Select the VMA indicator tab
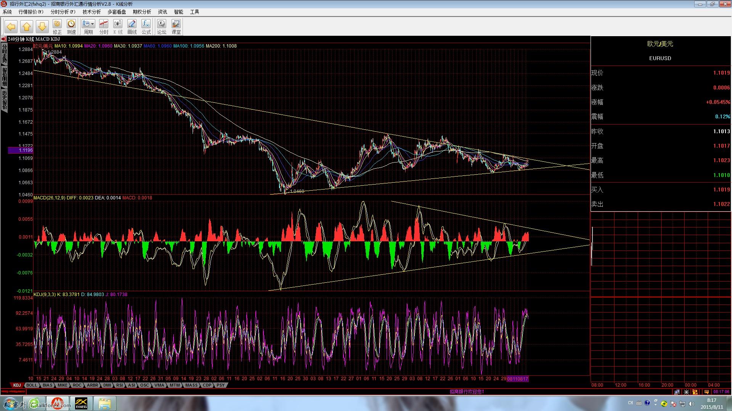Screen dimensions: 732x411 (159, 385)
